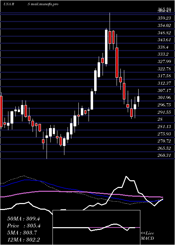This screenshot has height=245, width=175.
Task: Click the 296.75 price axis label
Action: point(164,105)
